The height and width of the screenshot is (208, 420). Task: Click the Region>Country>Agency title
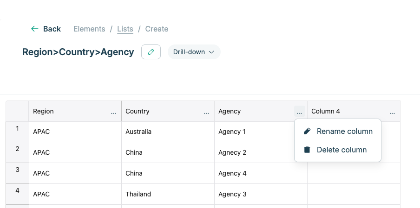point(78,52)
